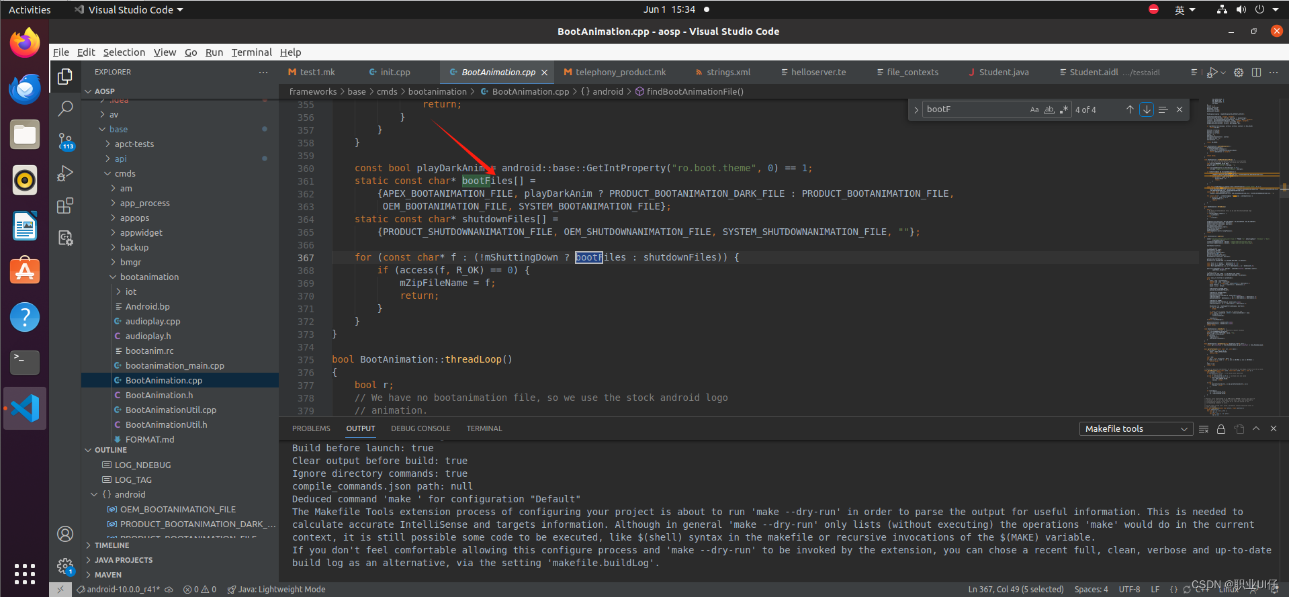Click remote window indicator in status bar

pos(60,590)
